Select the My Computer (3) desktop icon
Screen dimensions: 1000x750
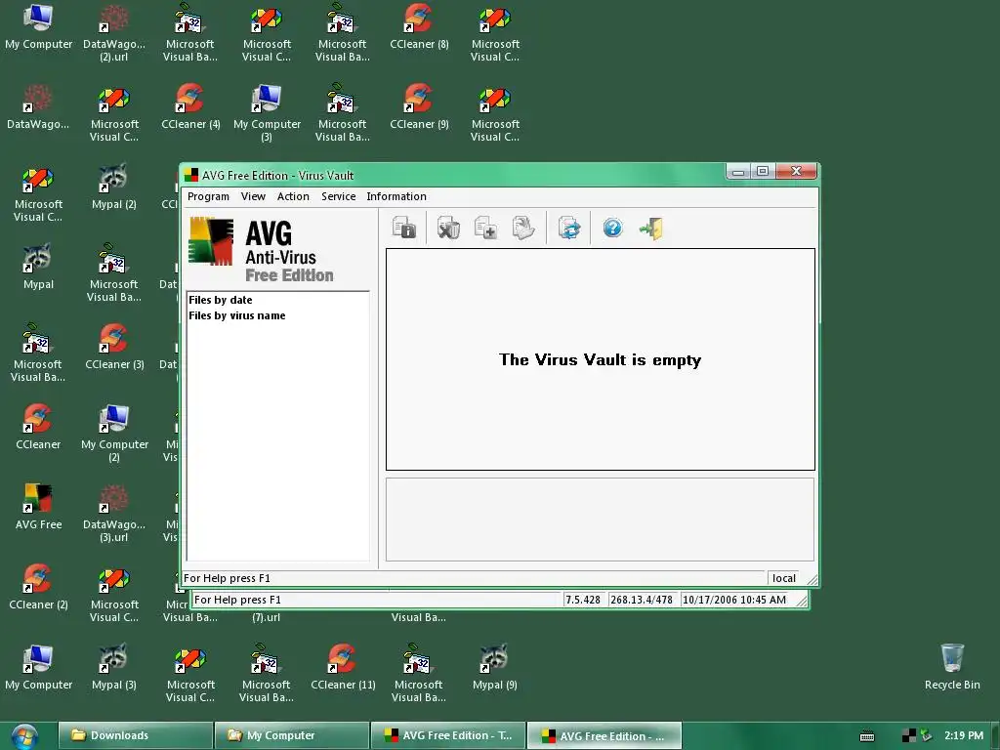(x=267, y=113)
